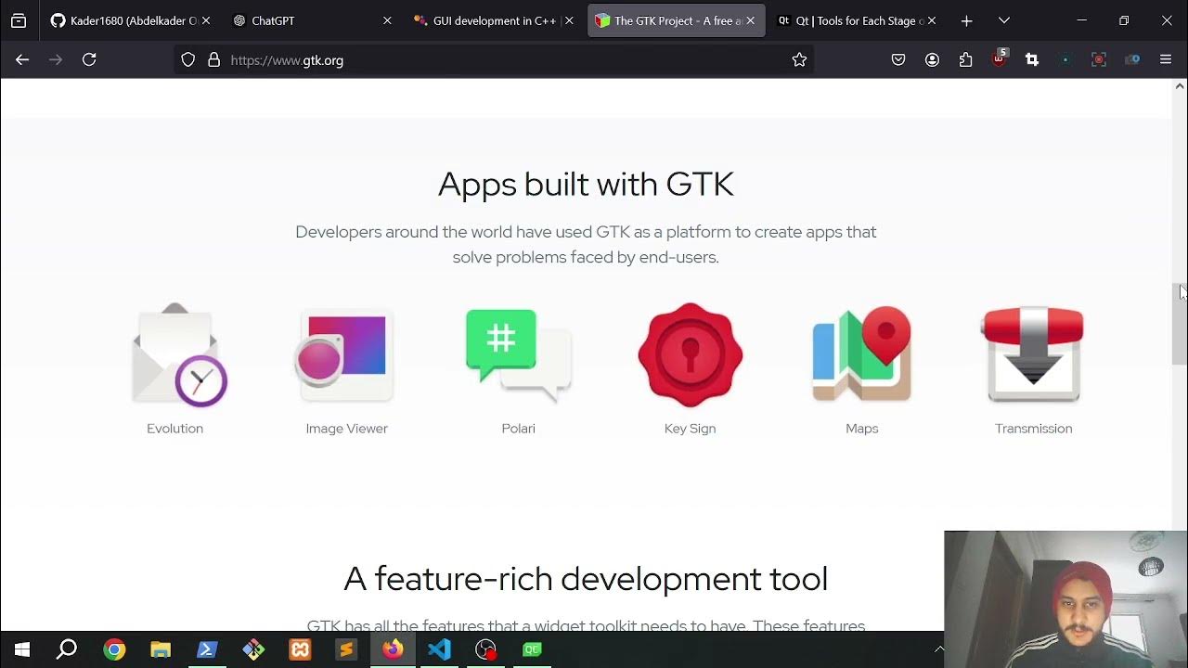1188x668 pixels.
Task: Close The GTK Project tab
Action: point(750,20)
